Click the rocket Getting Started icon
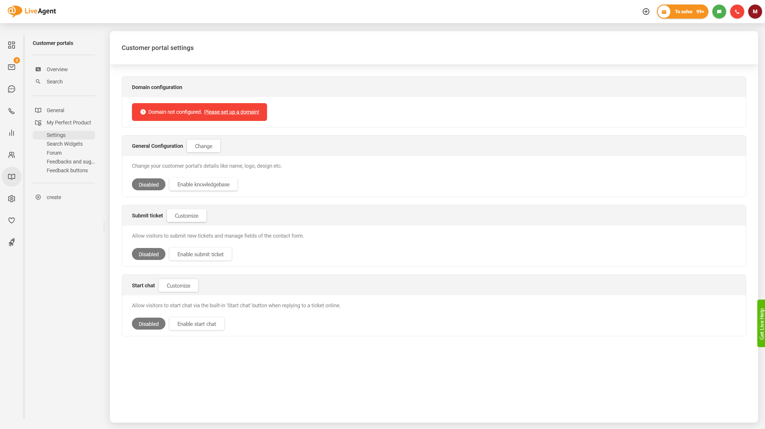Viewport: 765px width, 429px height. pos(12,242)
